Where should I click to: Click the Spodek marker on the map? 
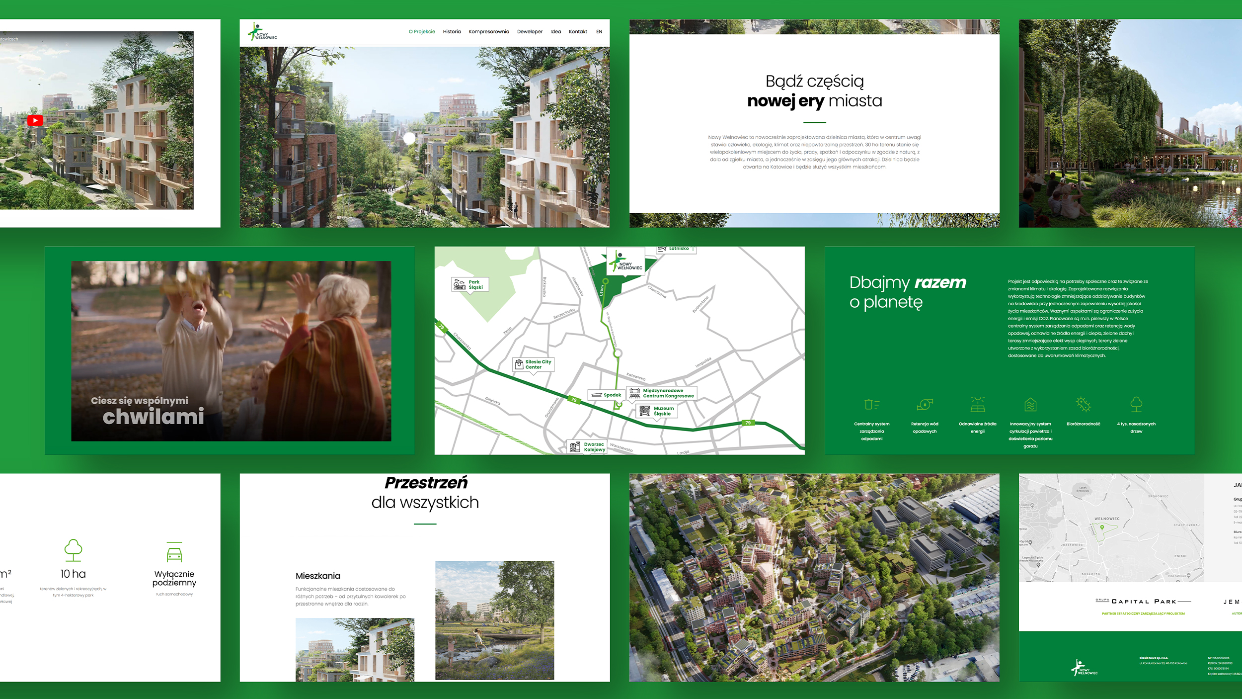[x=607, y=395]
